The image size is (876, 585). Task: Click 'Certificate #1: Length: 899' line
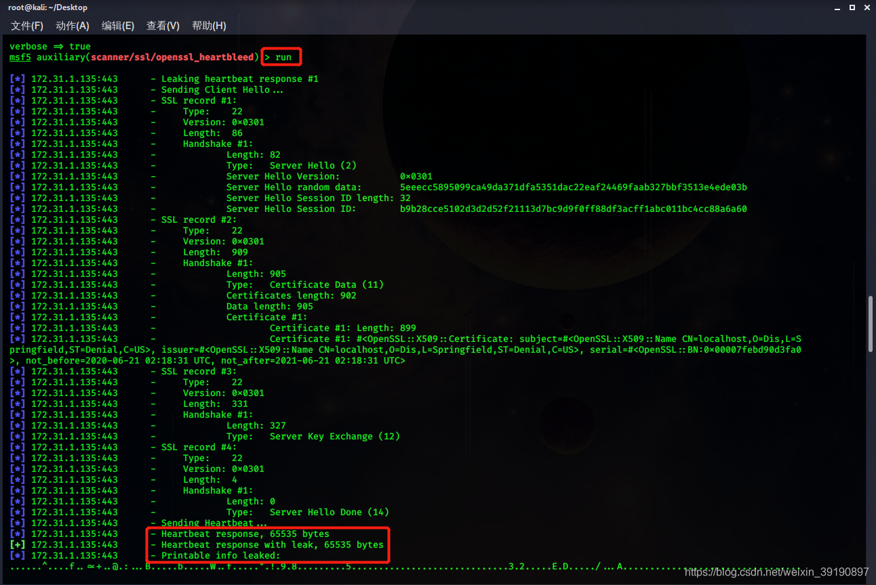[x=343, y=328]
